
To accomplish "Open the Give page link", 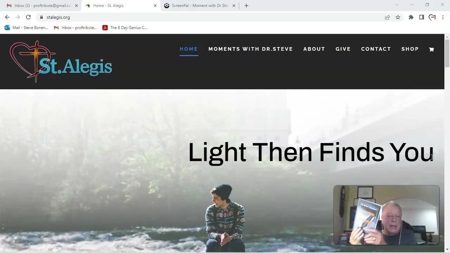I will (343, 49).
